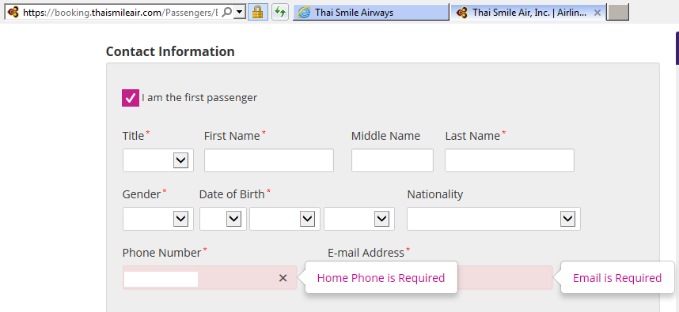679x312 pixels.
Task: Open the Date of Birth day dropdown
Action: click(x=223, y=219)
